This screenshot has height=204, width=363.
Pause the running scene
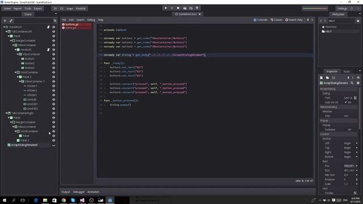[172, 8]
